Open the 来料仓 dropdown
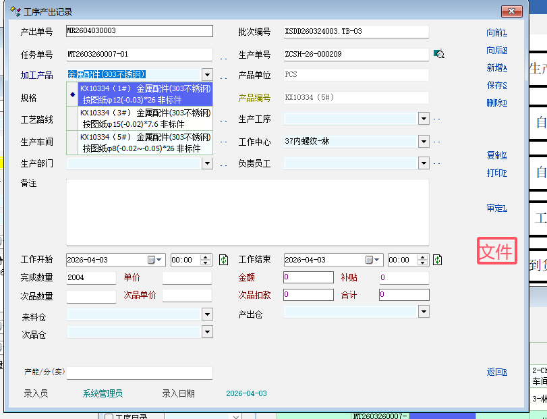Image resolution: width=547 pixels, height=419 pixels. [207, 314]
